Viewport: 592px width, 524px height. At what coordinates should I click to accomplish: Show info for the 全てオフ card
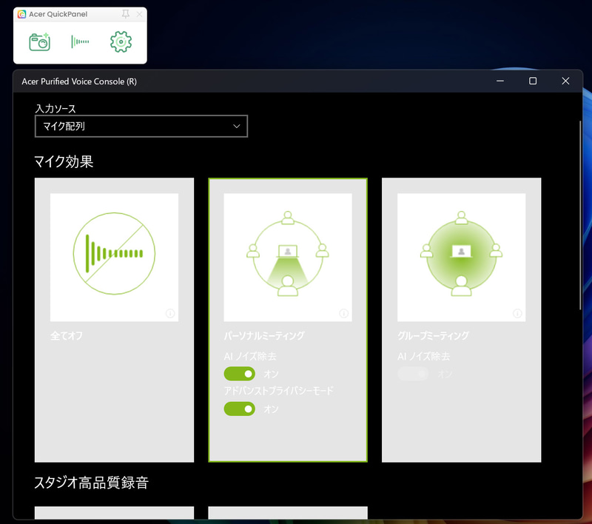pos(170,313)
